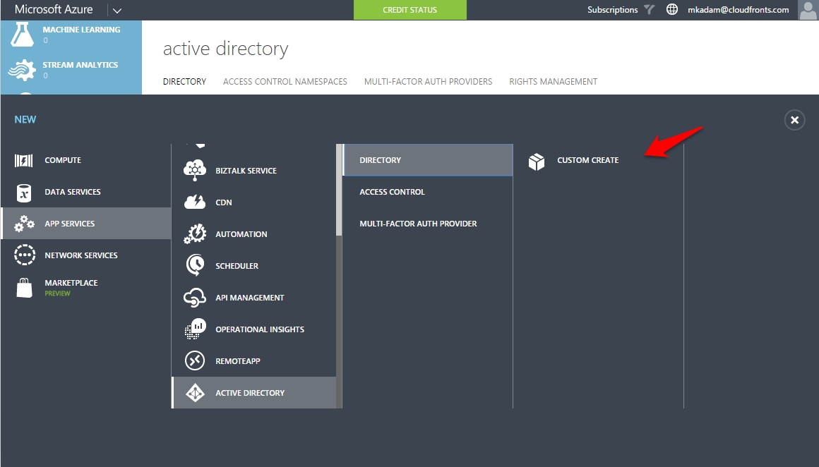The width and height of the screenshot is (819, 467).
Task: Click the BizTalk Service label
Action: (x=246, y=171)
